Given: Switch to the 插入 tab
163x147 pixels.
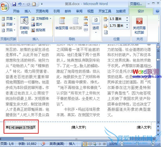Looking at the screenshot, I should [x=28, y=11].
